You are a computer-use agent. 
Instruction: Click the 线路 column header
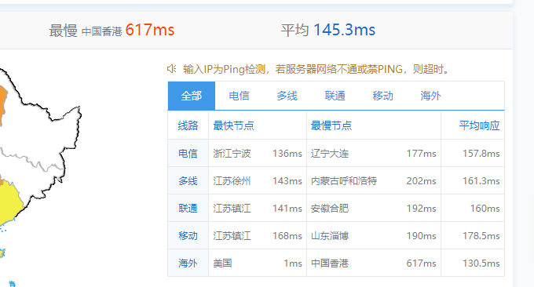point(188,125)
